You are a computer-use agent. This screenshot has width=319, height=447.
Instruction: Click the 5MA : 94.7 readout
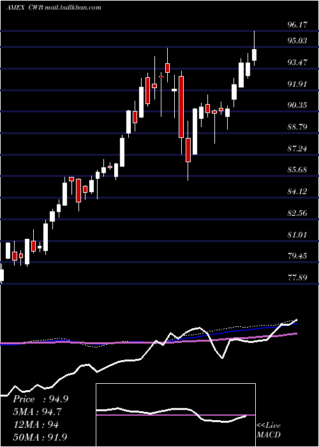[37, 412]
